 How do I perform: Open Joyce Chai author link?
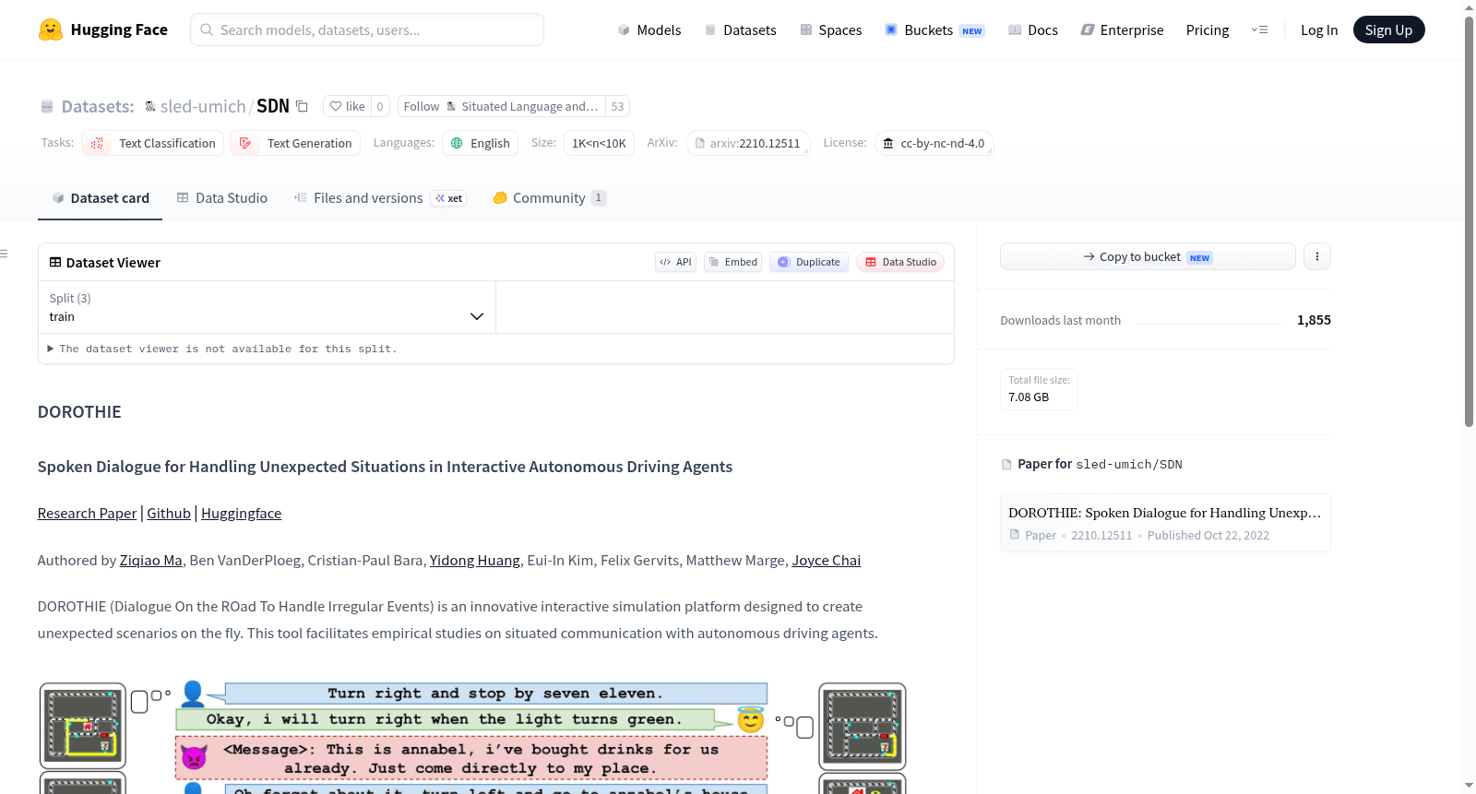coord(827,561)
